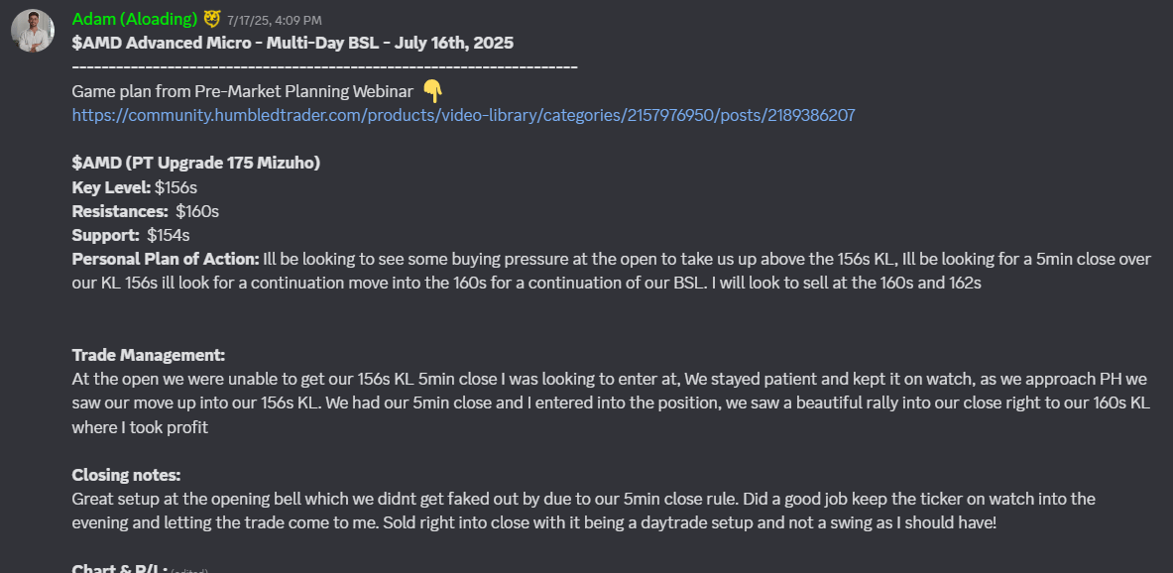Open Adam's profile avatar picture
This screenshot has height=573, width=1173.
(x=32, y=31)
